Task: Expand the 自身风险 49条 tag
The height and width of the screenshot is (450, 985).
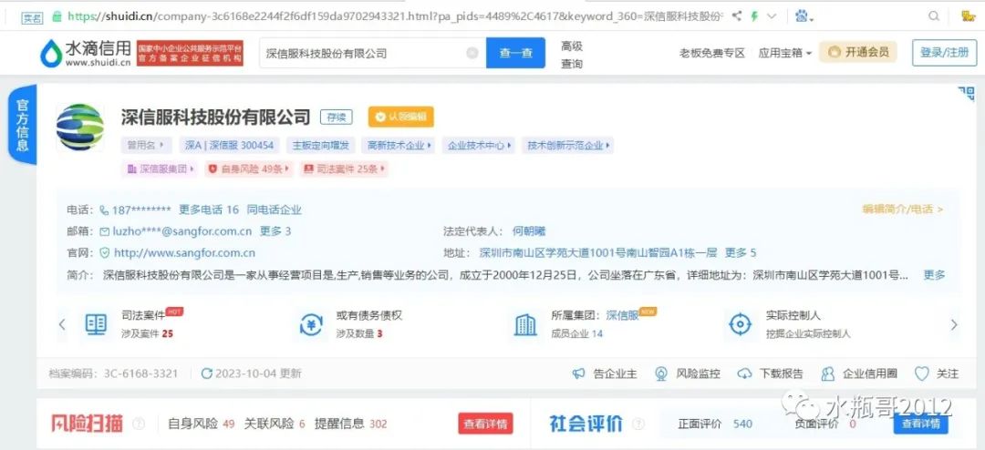Action: click(x=249, y=169)
